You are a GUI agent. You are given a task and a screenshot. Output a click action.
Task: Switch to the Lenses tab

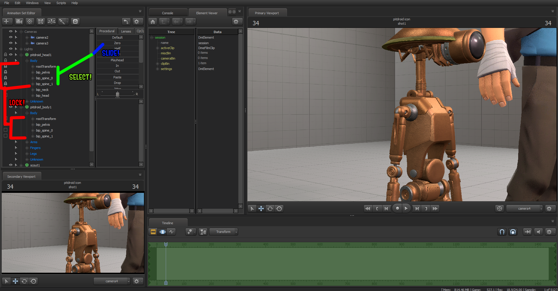point(126,31)
